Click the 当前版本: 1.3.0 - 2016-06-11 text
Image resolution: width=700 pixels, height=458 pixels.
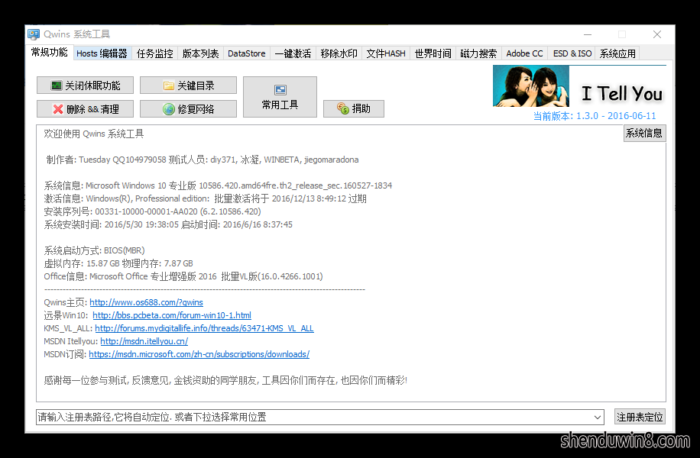point(595,116)
